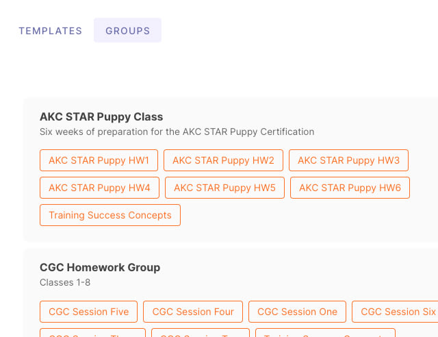Open AKC STAR Puppy HW6 template
The image size is (438, 337).
click(350, 188)
